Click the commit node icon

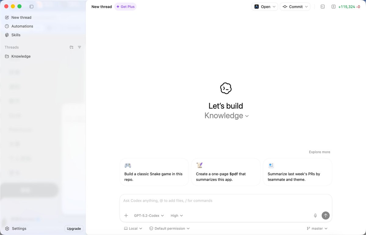point(285,7)
